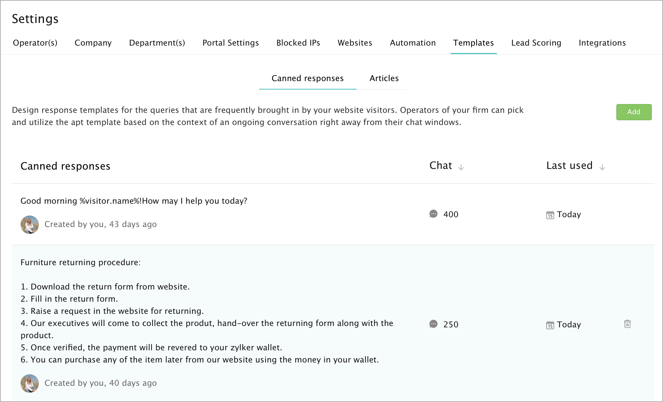663x402 pixels.
Task: Open the Good morning %visitor.name% response
Action: tap(134, 201)
